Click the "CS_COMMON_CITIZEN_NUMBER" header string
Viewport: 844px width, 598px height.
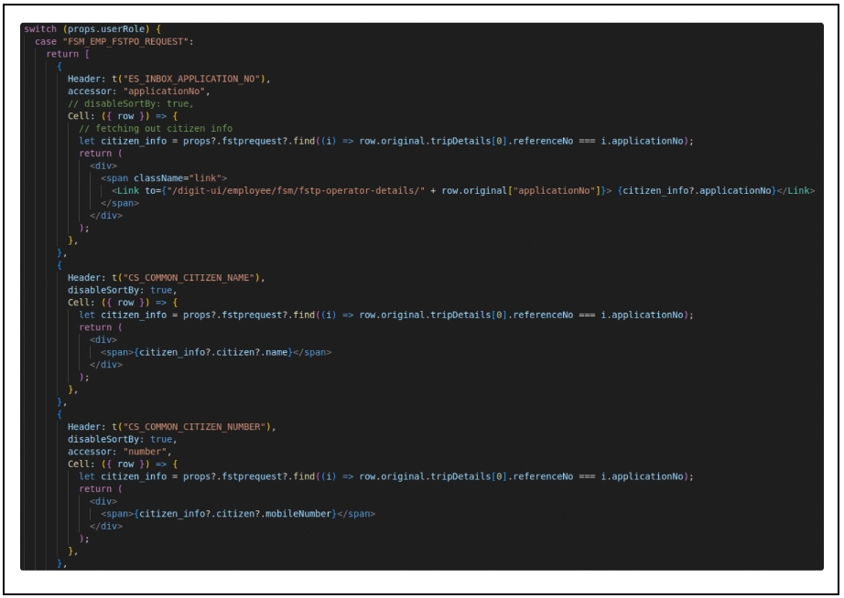tap(191, 427)
